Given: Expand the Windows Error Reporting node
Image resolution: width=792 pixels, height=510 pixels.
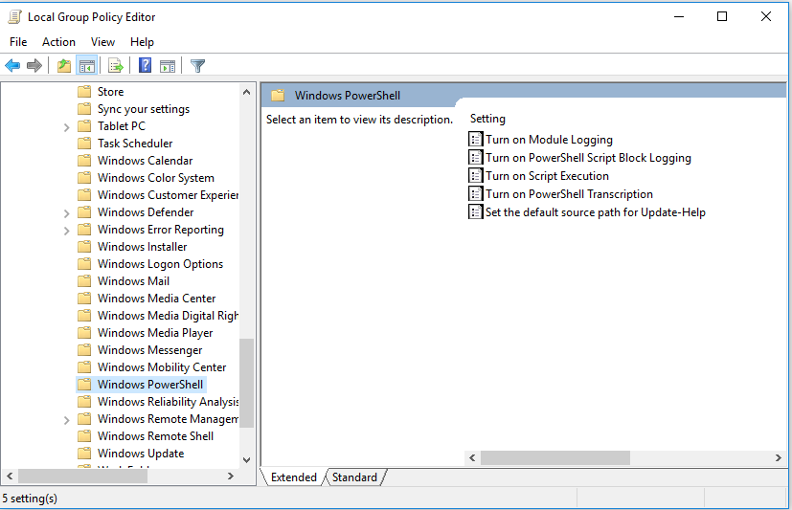Looking at the screenshot, I should tap(67, 231).
